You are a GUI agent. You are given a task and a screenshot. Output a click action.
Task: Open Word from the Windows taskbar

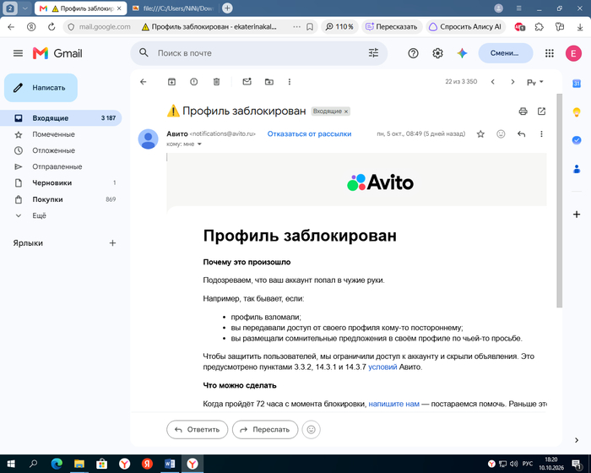(x=170, y=464)
